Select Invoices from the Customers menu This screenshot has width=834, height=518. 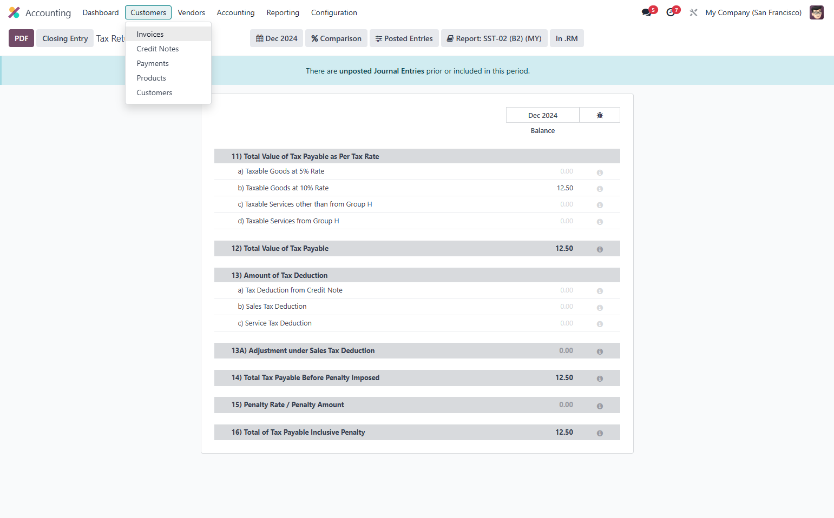click(168, 34)
